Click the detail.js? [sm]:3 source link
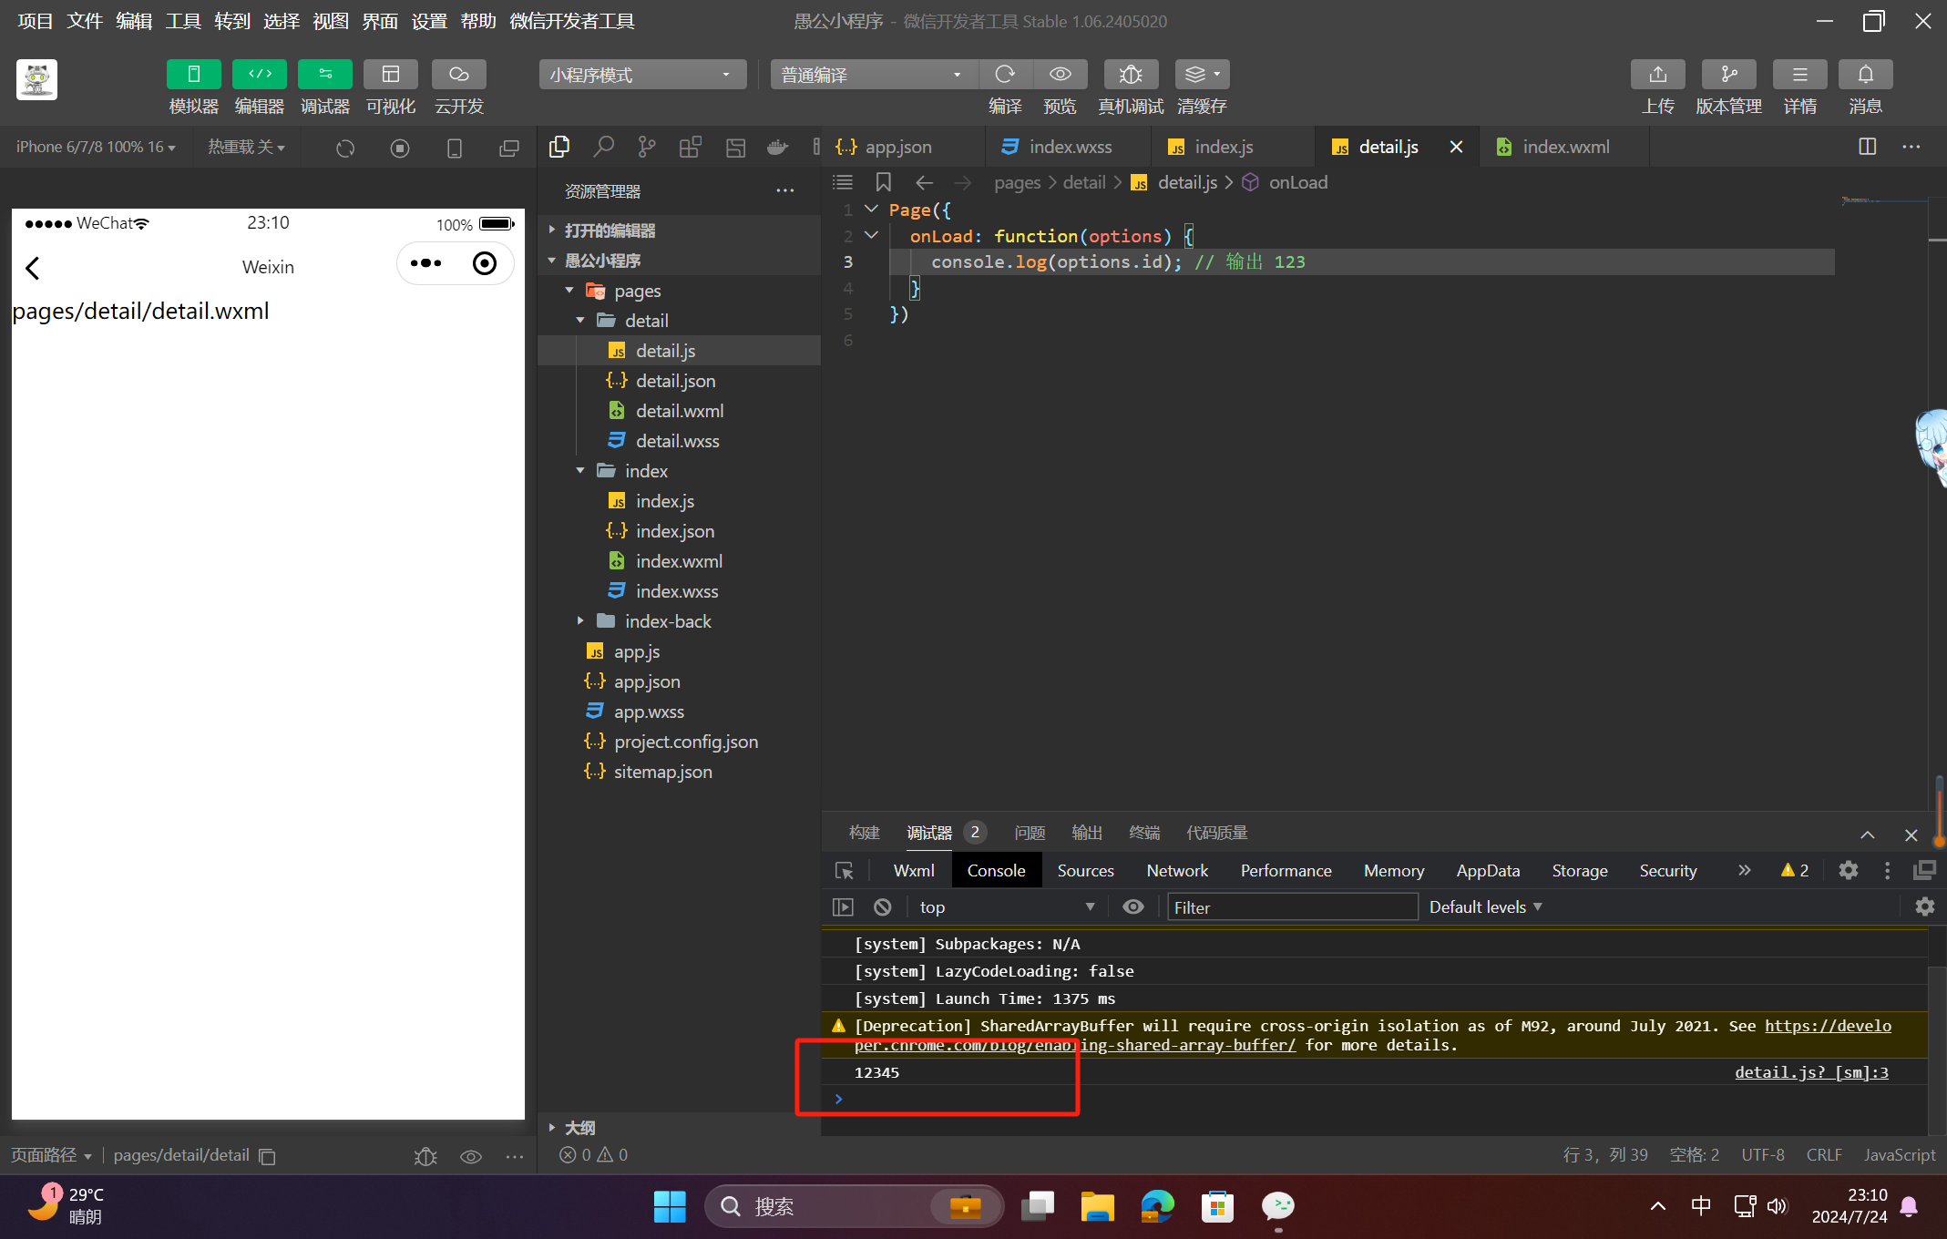This screenshot has height=1239, width=1947. point(1810,1072)
